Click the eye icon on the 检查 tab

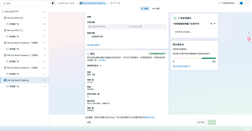coord(154,8)
